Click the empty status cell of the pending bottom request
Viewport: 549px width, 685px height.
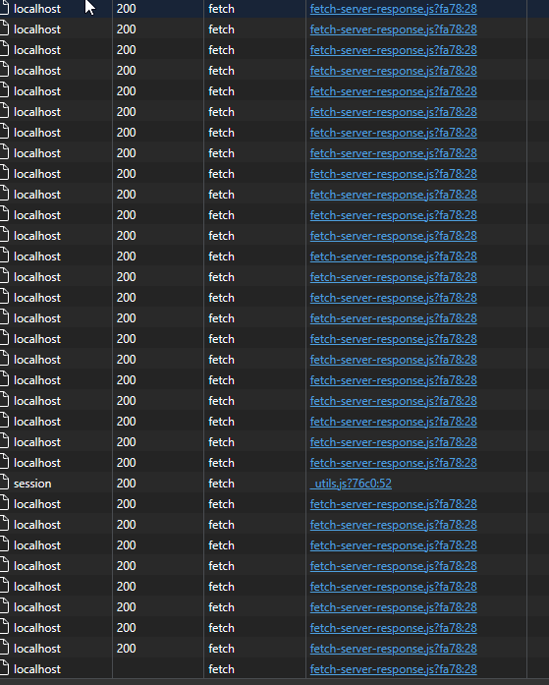(158, 669)
